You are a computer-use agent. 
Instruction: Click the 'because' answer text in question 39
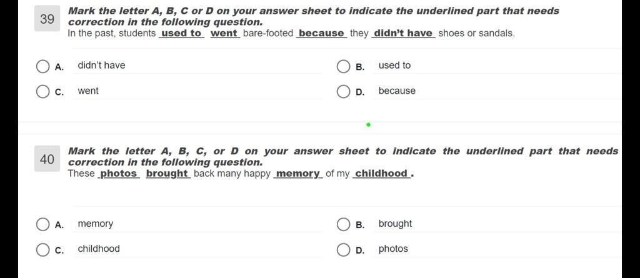point(397,91)
